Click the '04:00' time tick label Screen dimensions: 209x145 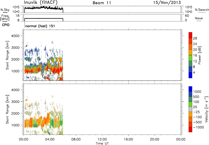click(50, 140)
